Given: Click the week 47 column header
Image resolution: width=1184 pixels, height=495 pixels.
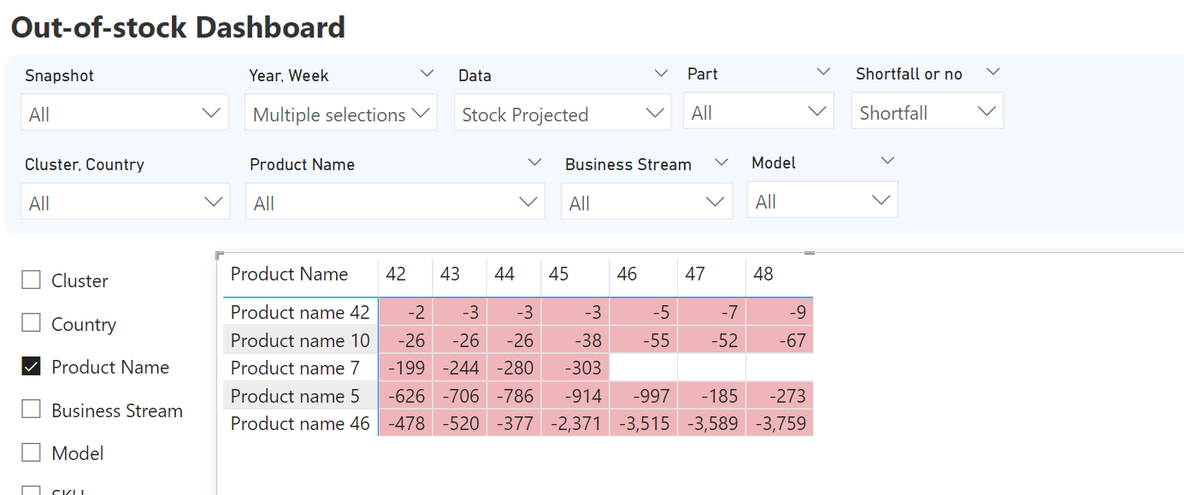Looking at the screenshot, I should 711,274.
